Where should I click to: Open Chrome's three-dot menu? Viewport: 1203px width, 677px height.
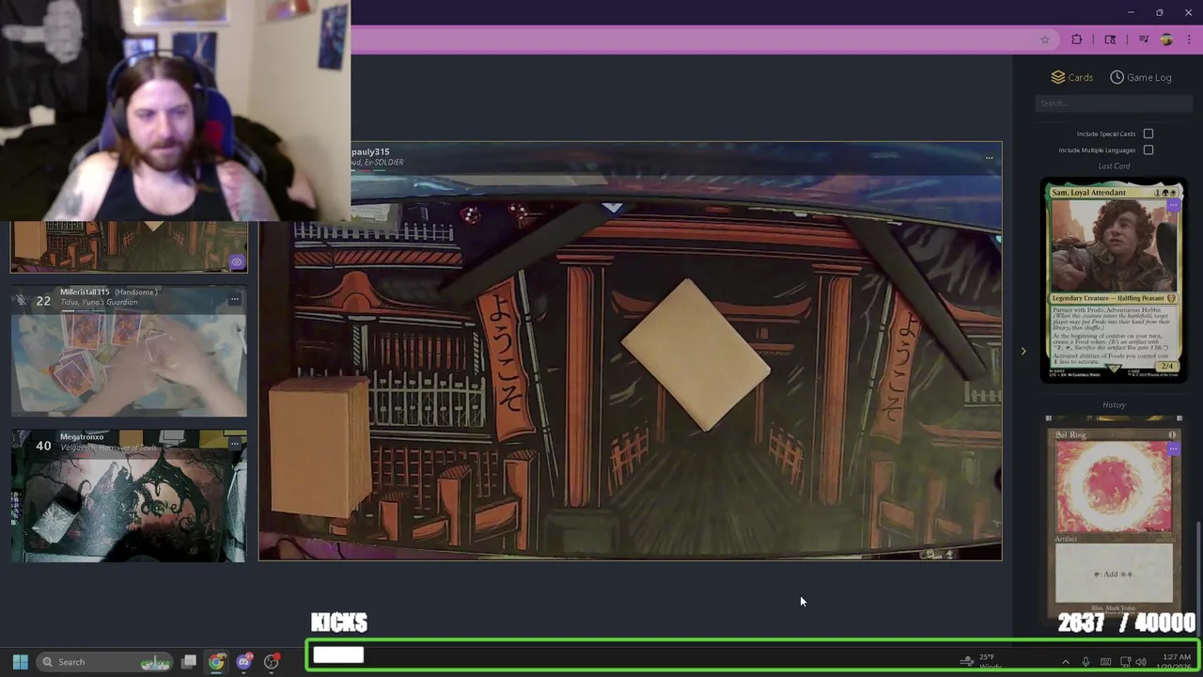(x=1189, y=39)
